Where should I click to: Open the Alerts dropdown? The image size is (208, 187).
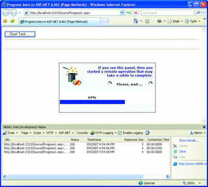[198, 133]
